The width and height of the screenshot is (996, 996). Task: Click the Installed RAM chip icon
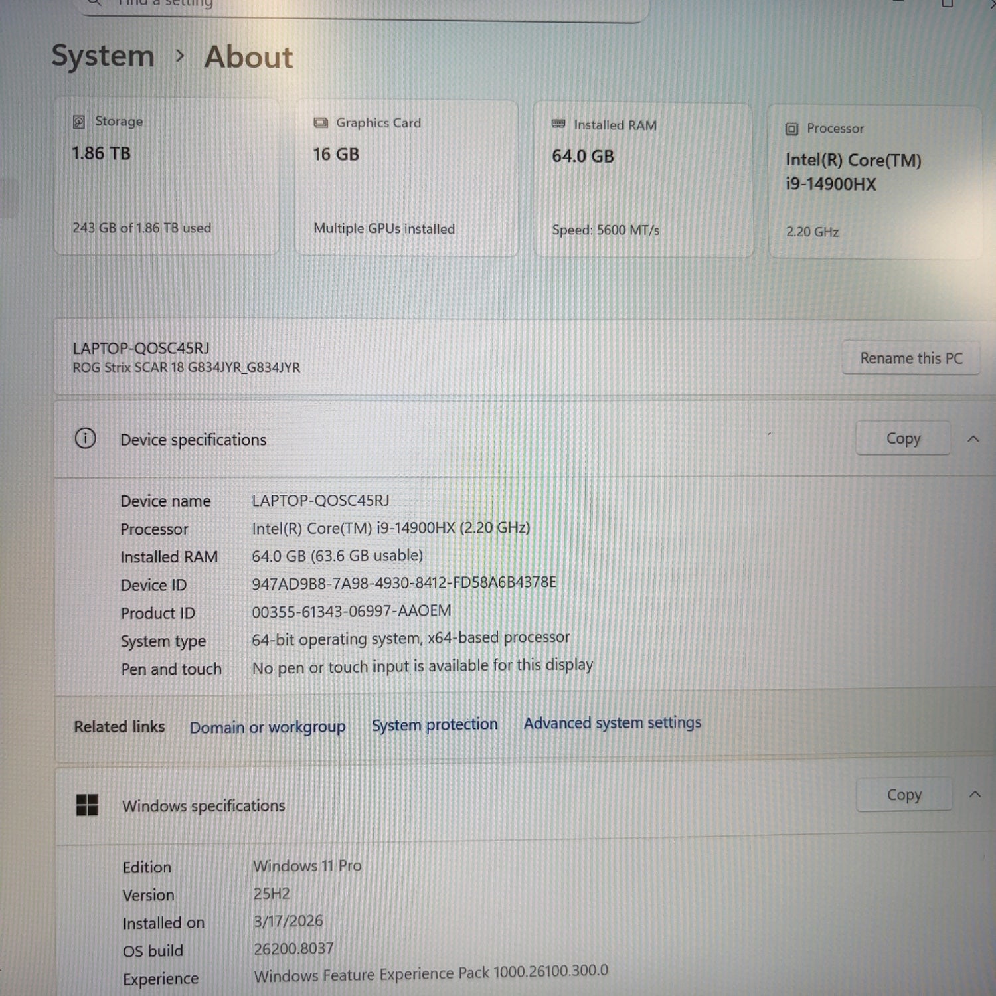tap(558, 124)
